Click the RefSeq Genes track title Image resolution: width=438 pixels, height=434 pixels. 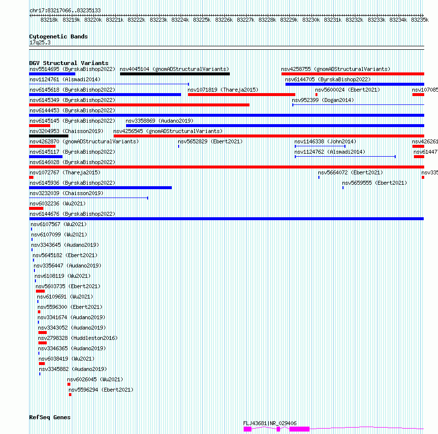click(50, 417)
